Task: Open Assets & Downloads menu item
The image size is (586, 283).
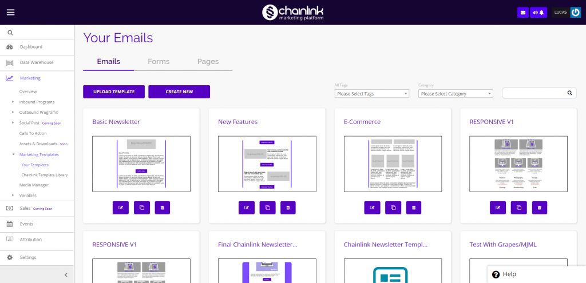Action: [38, 144]
